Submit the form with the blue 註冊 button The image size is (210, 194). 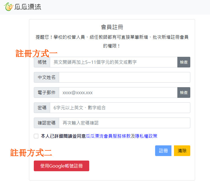click(x=163, y=151)
